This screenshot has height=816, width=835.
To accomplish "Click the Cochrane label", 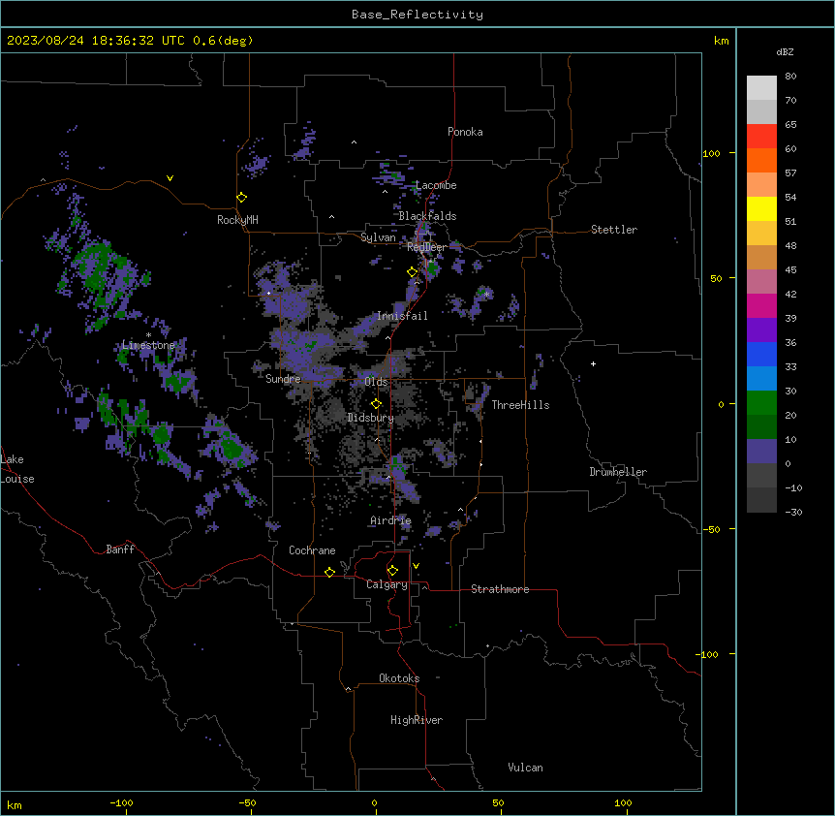I will click(x=312, y=550).
